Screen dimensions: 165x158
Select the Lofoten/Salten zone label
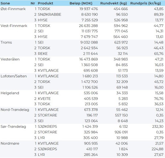14,76
